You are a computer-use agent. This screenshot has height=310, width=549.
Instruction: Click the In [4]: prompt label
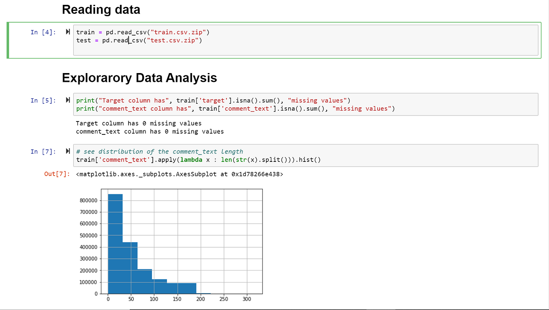click(43, 32)
